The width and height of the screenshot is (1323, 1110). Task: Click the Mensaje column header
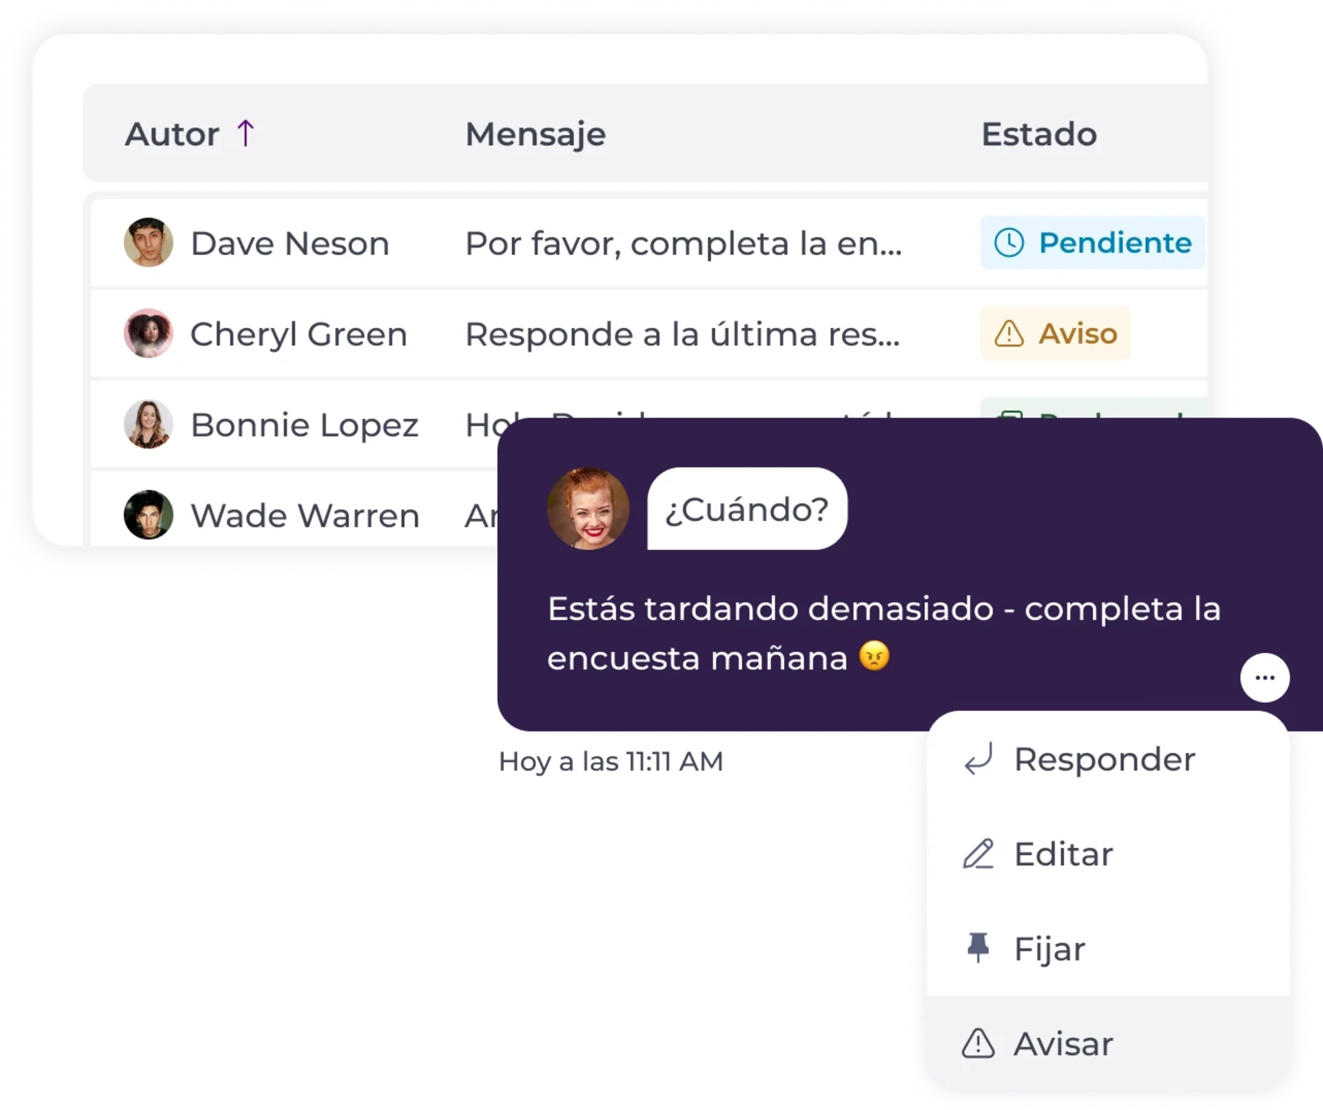pyautogui.click(x=535, y=134)
